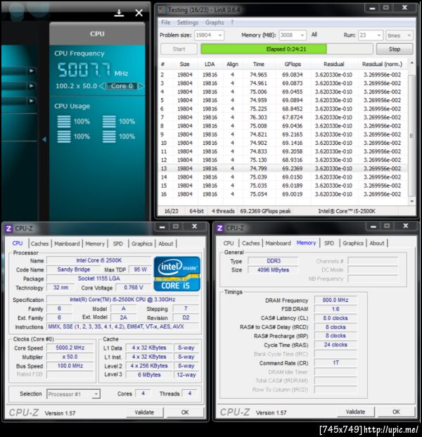Open Caches tab in right CPU-Z window

[x=250, y=243]
